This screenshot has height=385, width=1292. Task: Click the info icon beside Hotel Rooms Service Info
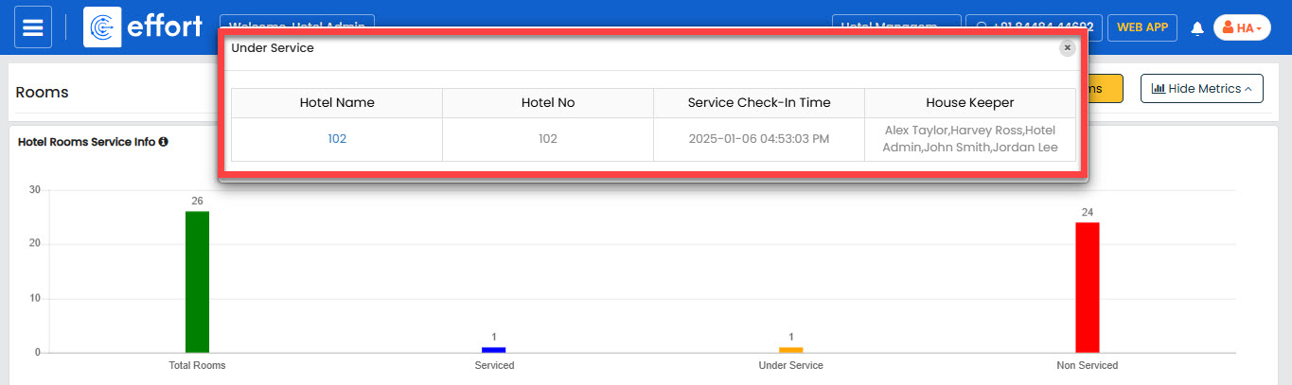point(164,142)
